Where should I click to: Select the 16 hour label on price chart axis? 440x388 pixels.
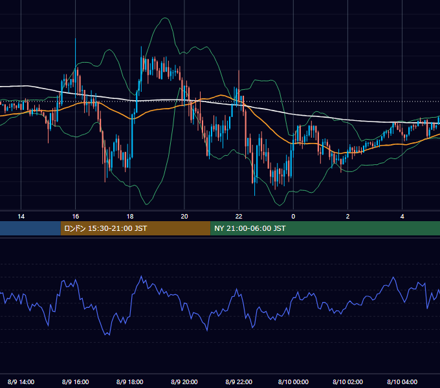76,217
